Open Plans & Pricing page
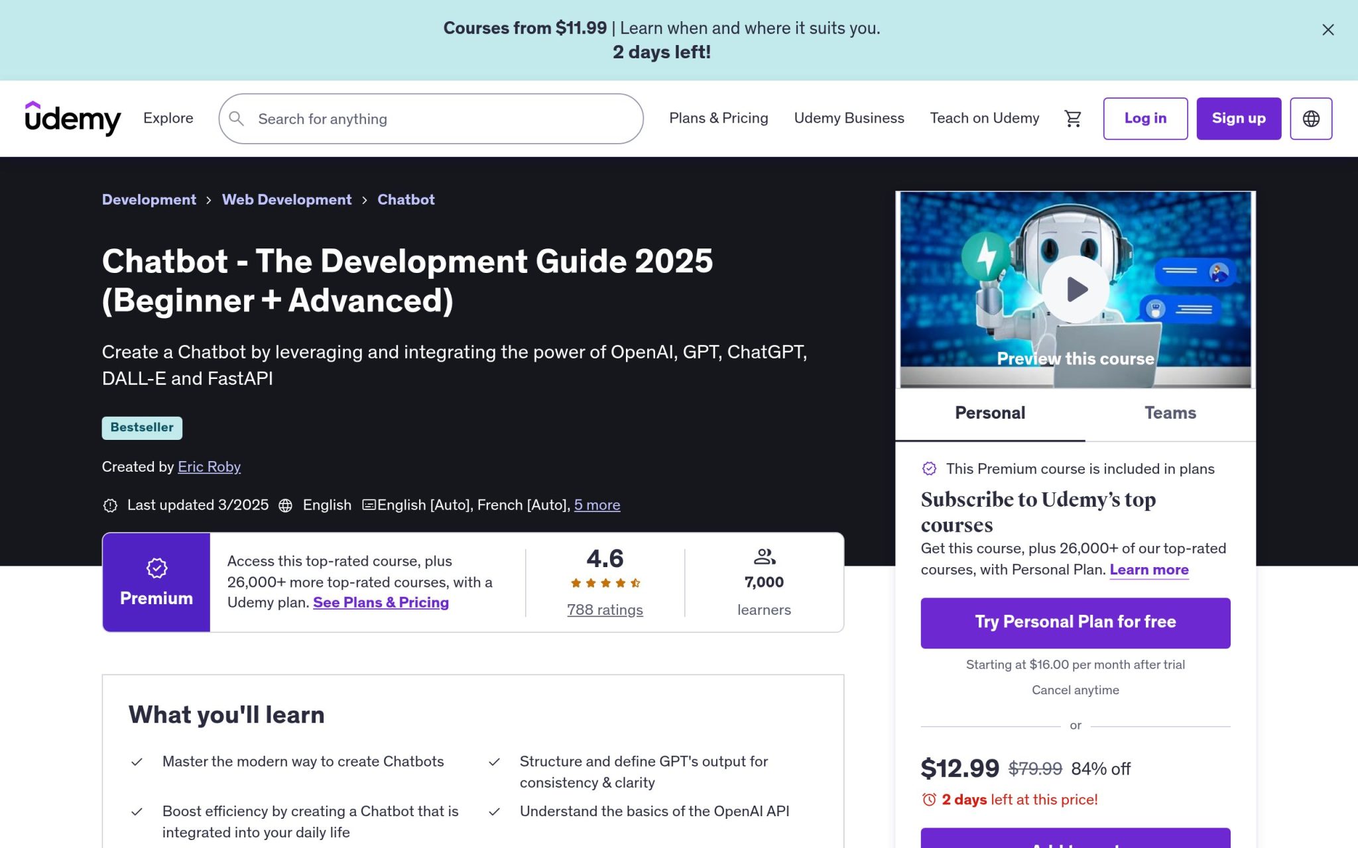Viewport: 1358px width, 848px height. tap(719, 118)
